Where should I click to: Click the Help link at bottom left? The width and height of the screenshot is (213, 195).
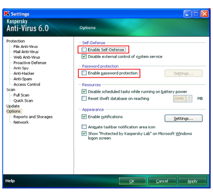[x=10, y=181]
